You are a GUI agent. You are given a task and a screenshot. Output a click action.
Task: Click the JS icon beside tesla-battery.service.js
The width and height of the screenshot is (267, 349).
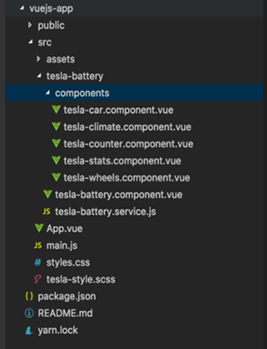coord(46,211)
